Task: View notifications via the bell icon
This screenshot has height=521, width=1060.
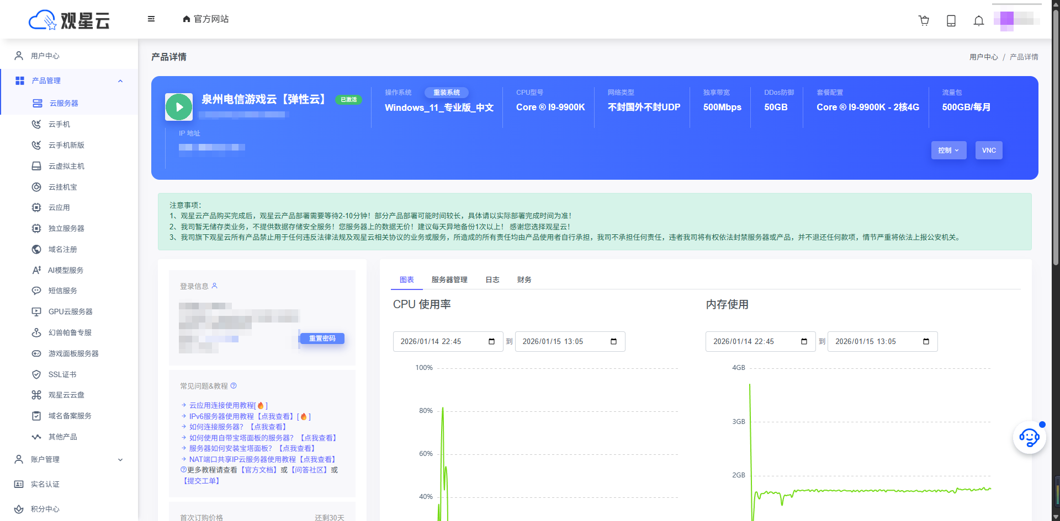Action: coord(978,20)
